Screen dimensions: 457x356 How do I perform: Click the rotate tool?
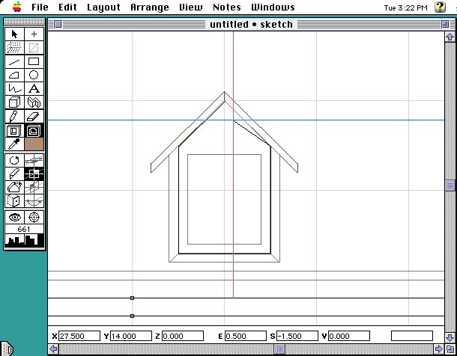14,160
